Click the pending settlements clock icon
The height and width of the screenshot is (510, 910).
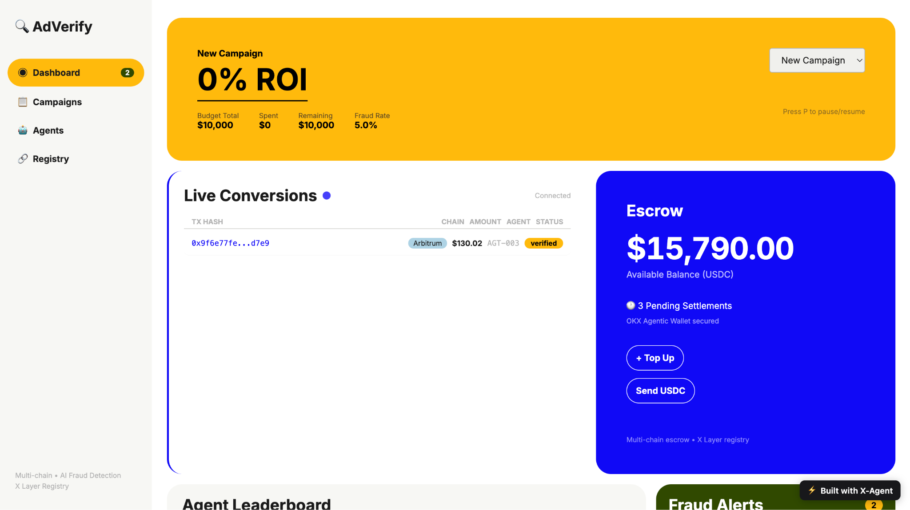click(x=631, y=305)
